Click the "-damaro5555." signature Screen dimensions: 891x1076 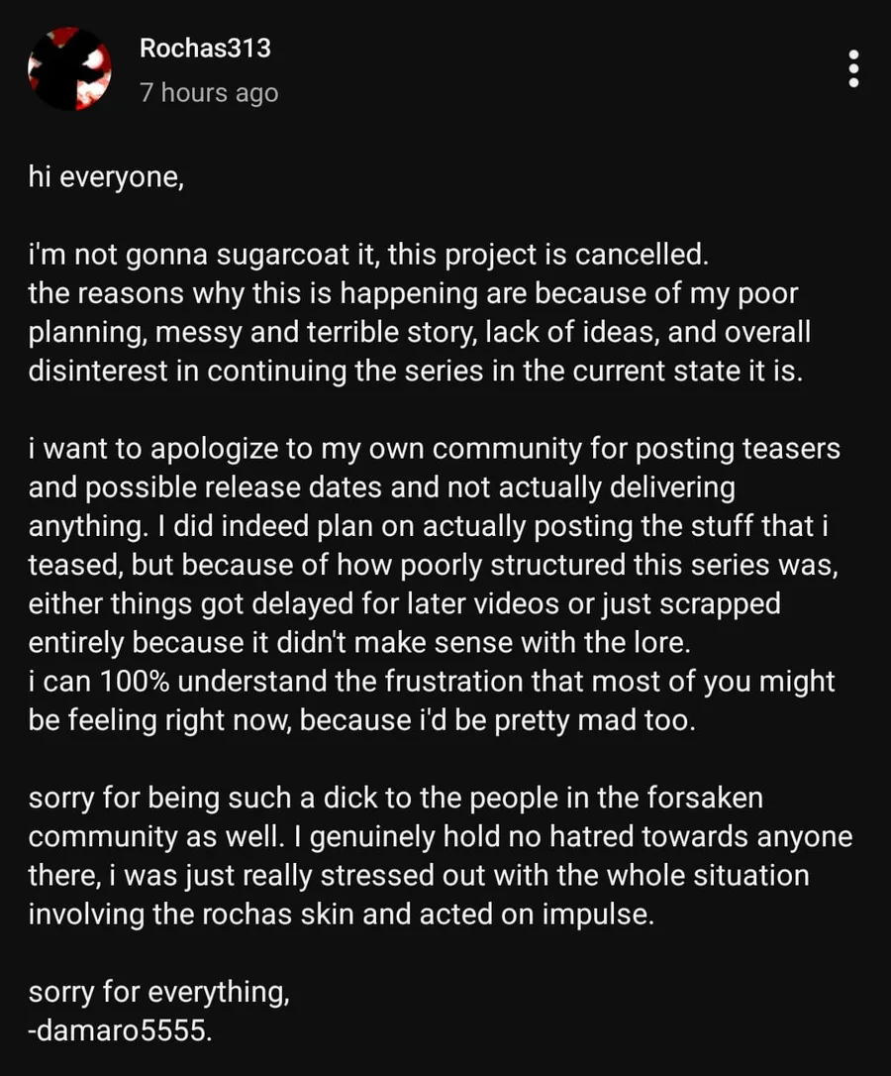120,1030
